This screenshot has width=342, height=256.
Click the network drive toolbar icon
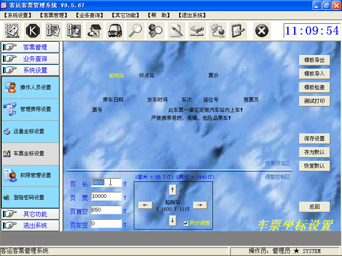coord(197,31)
